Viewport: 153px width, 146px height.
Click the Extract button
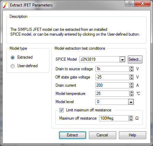tap(73, 135)
